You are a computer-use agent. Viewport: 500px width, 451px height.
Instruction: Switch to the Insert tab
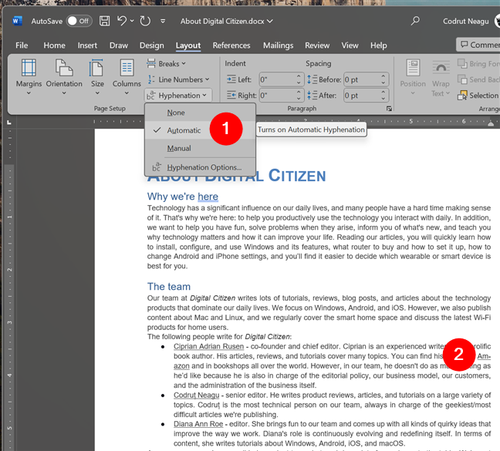coord(87,45)
